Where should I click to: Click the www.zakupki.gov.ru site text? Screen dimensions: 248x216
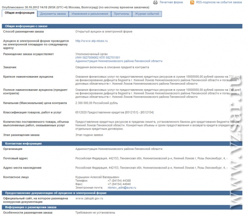[89, 198]
